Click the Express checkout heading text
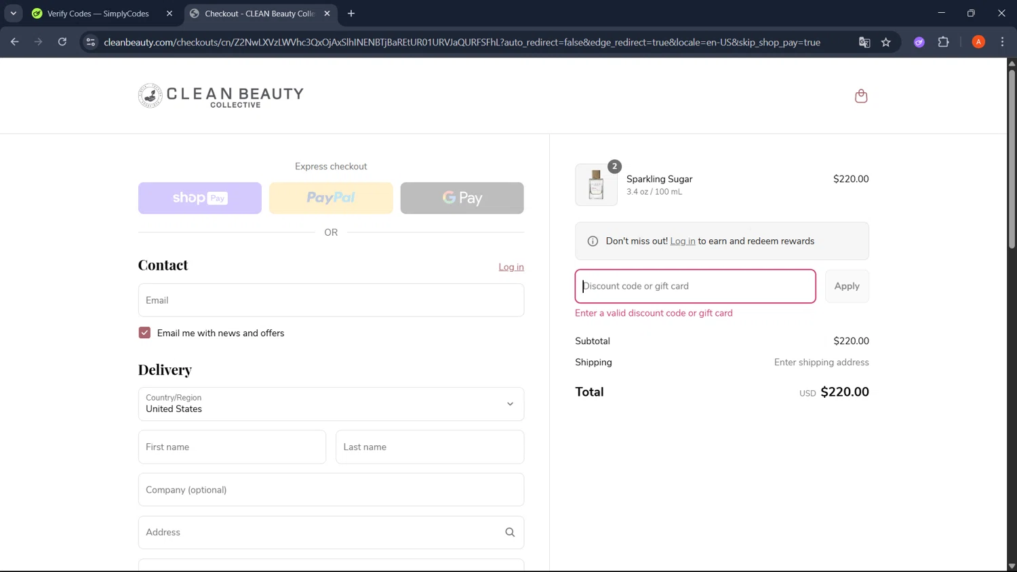 click(331, 167)
